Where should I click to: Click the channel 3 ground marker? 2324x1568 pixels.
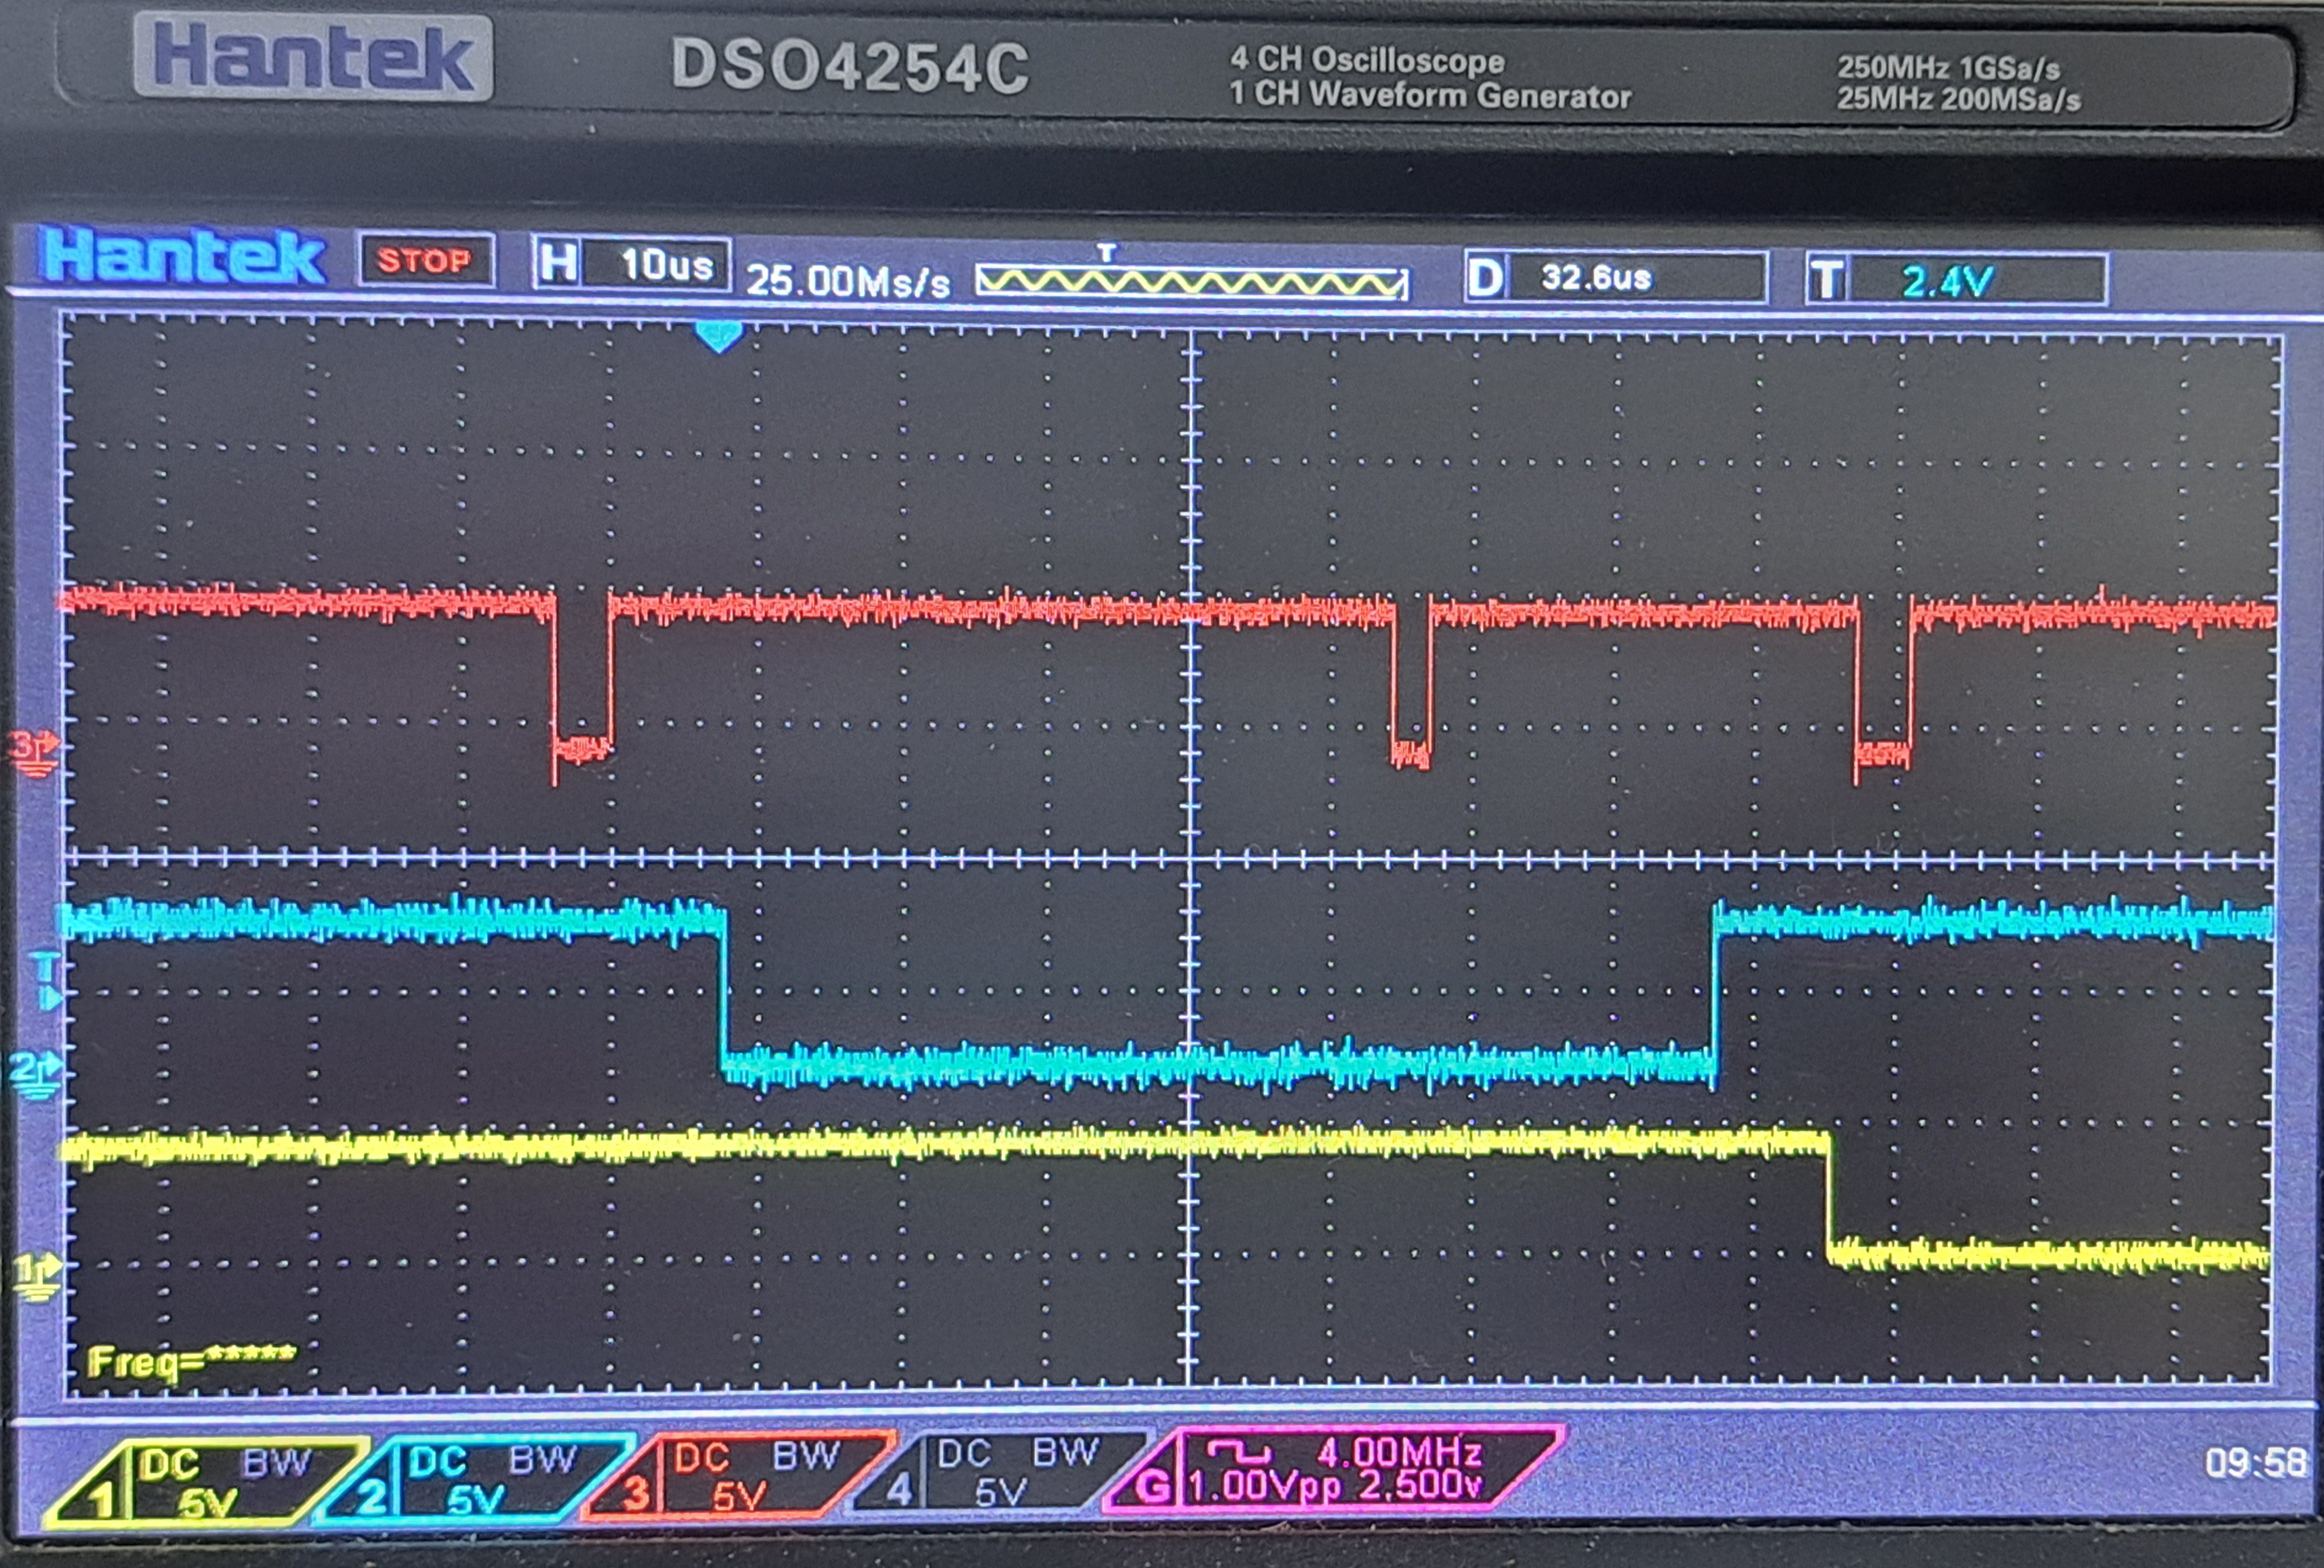pyautogui.click(x=34, y=752)
